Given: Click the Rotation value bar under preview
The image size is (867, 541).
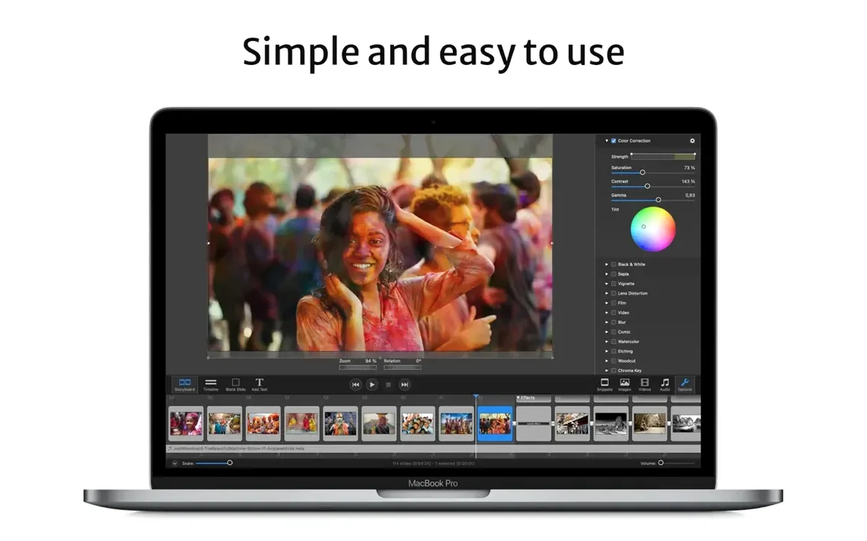Looking at the screenshot, I should [403, 368].
